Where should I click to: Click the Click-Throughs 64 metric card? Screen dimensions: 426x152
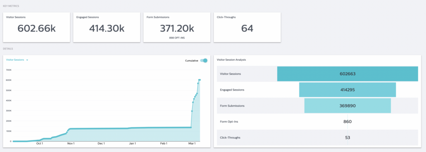point(247,27)
